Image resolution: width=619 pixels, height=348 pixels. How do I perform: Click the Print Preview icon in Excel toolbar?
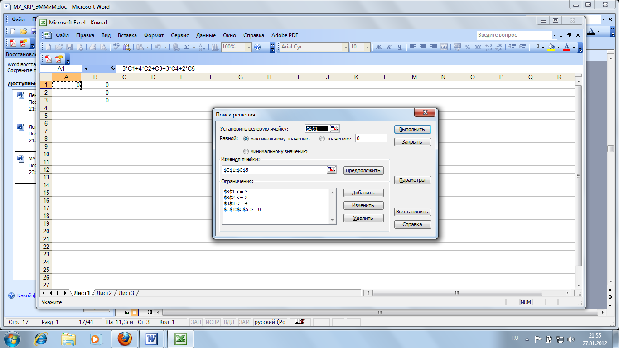103,47
